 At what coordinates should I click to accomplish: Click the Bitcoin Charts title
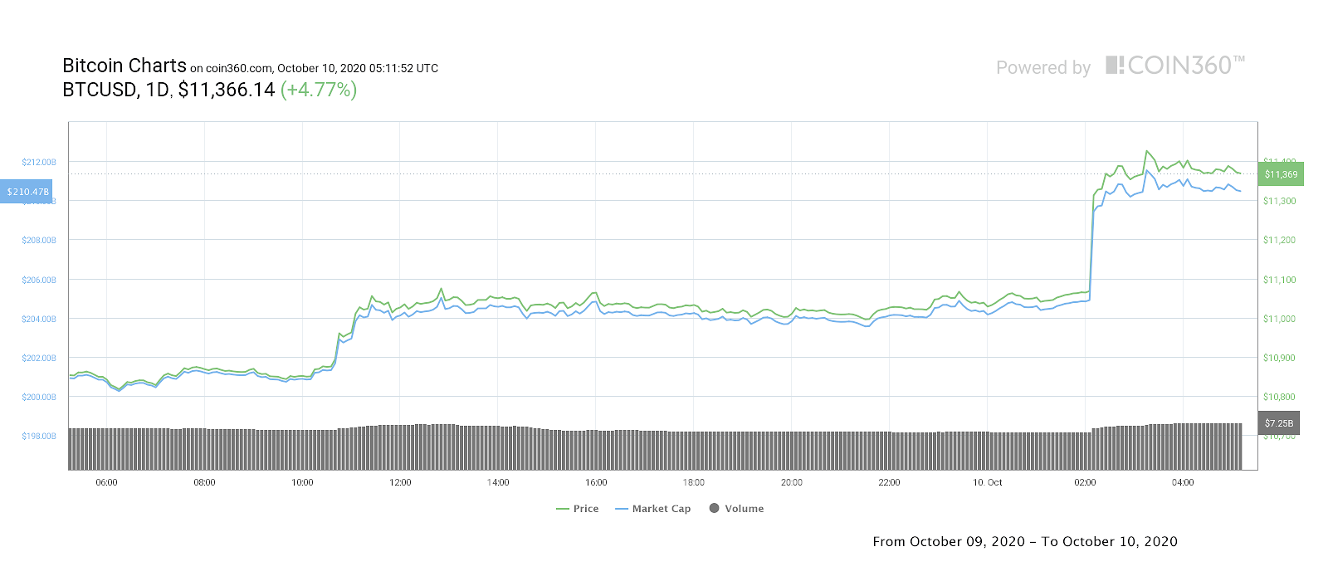pyautogui.click(x=124, y=66)
